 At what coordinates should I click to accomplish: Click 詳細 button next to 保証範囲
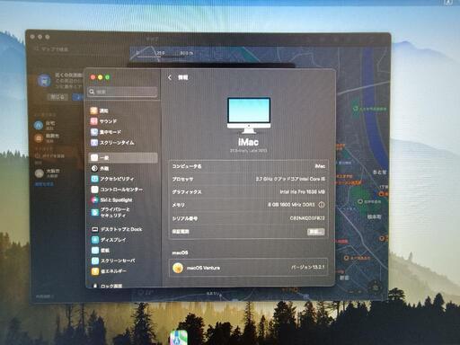click(x=315, y=232)
